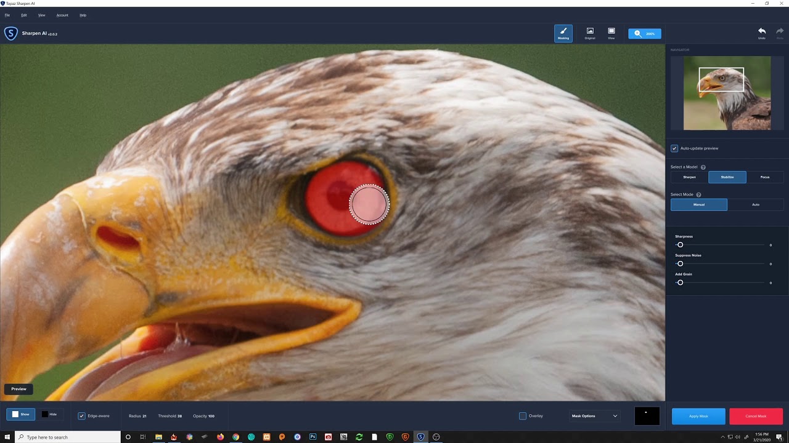Enable the Overlay checkbox
This screenshot has width=789, height=443.
click(x=523, y=416)
